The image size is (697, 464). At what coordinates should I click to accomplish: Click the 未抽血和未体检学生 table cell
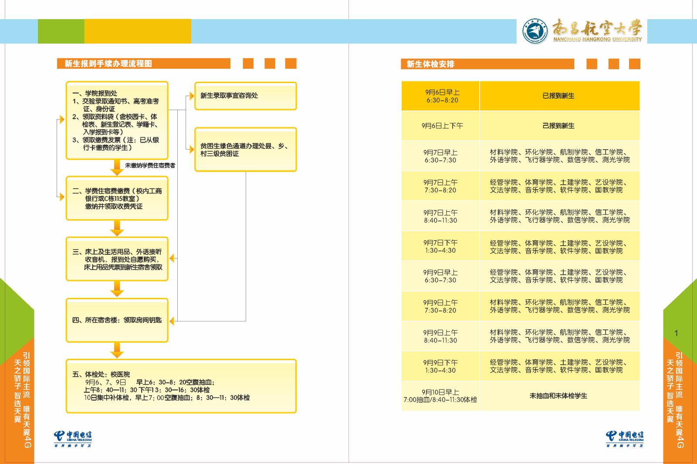tap(559, 396)
